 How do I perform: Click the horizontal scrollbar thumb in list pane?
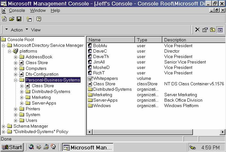tap(142, 132)
